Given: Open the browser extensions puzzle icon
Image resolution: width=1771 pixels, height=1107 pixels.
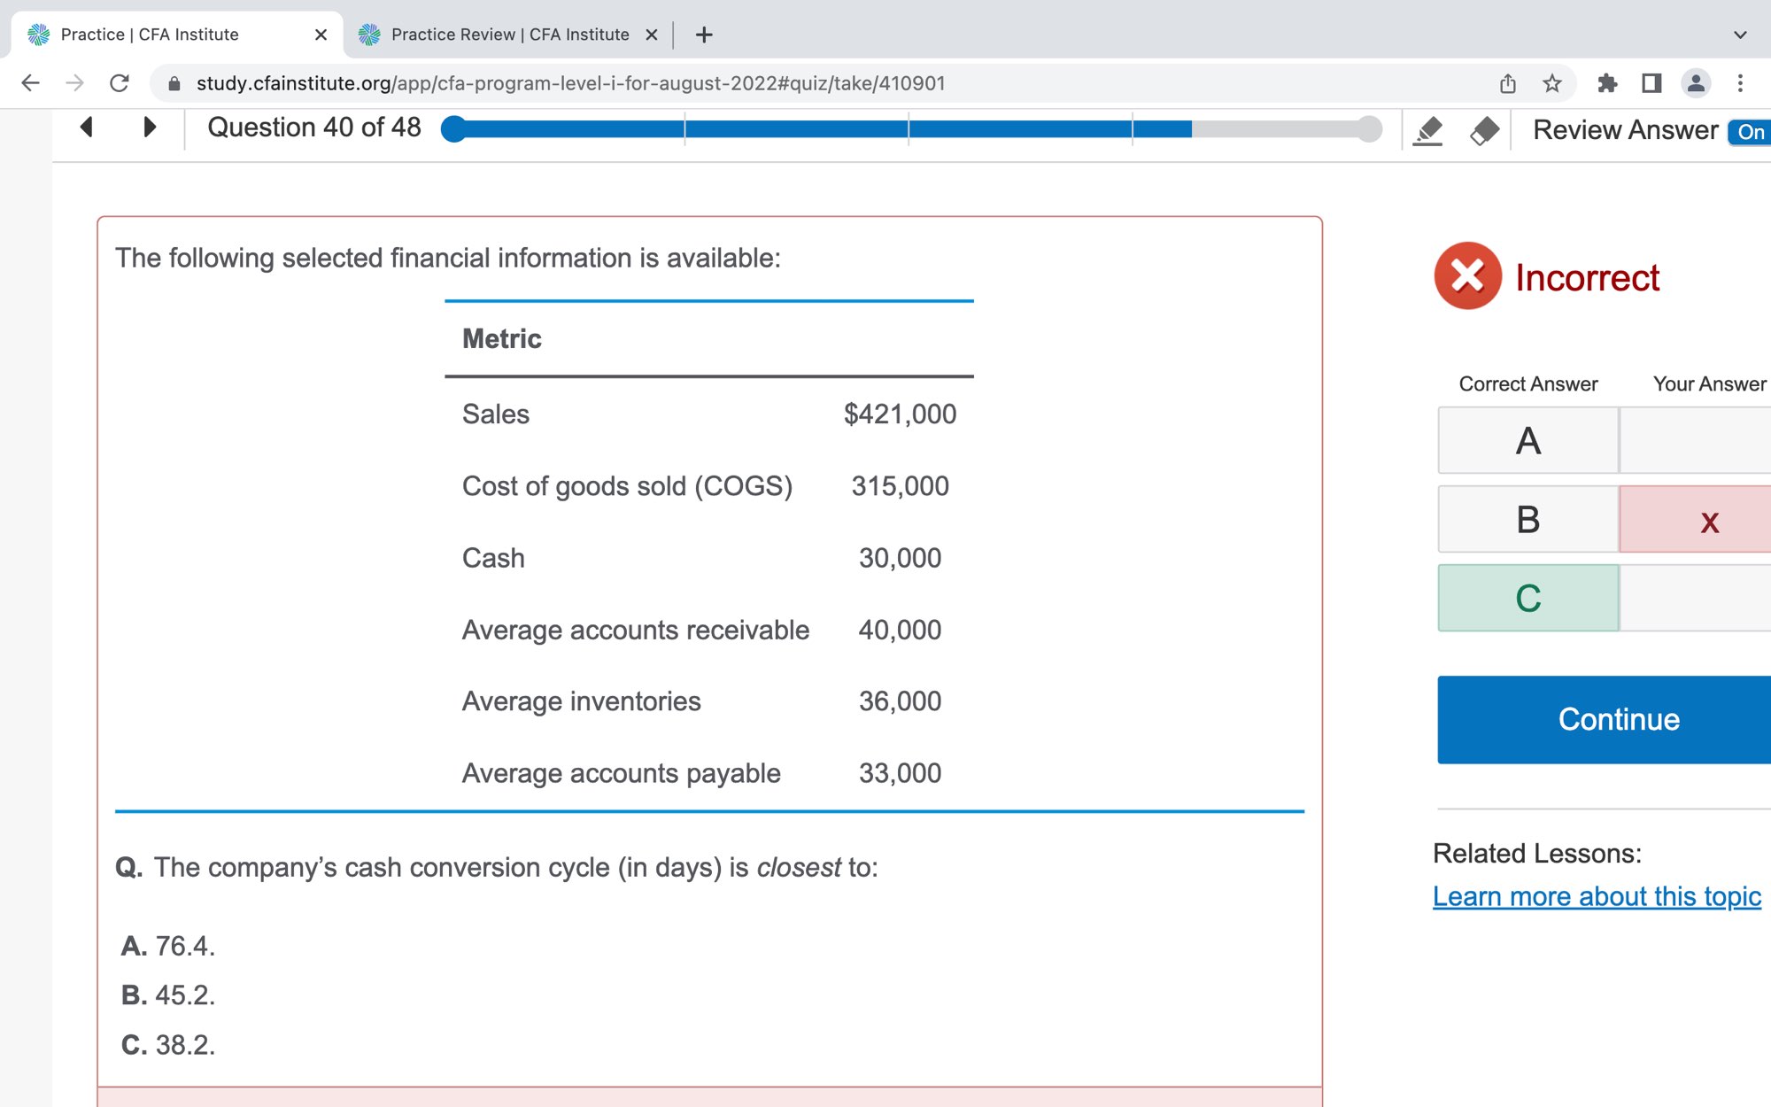Looking at the screenshot, I should click(x=1607, y=83).
